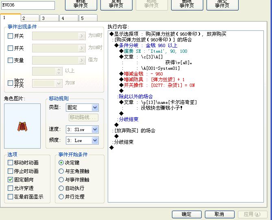Enable the 独立开关 condition checkbox
Screen dimensions: 272x220
point(11,83)
